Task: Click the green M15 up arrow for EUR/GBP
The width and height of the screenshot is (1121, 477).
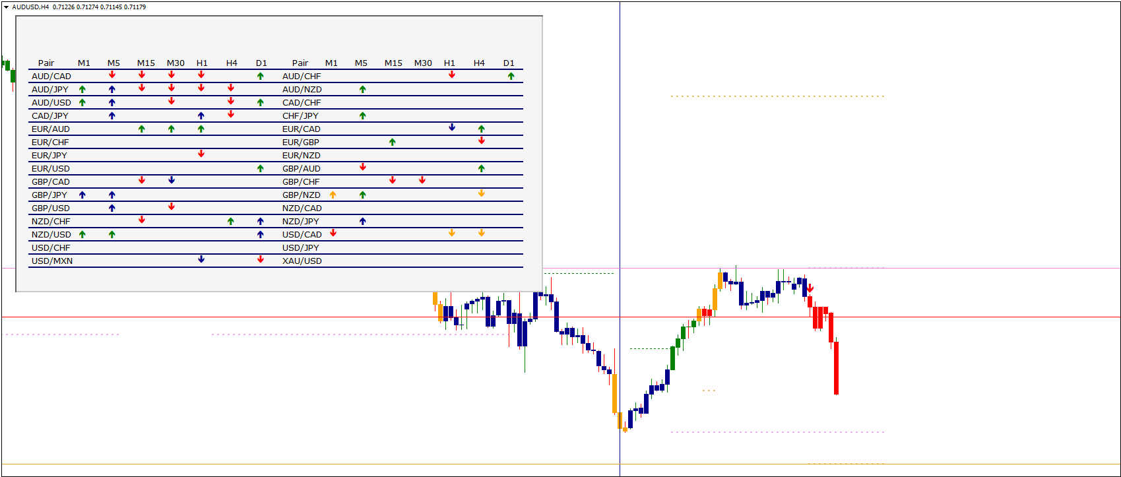Action: pos(393,142)
